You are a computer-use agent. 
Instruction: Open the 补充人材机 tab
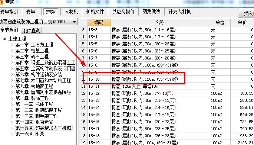[x=179, y=12]
